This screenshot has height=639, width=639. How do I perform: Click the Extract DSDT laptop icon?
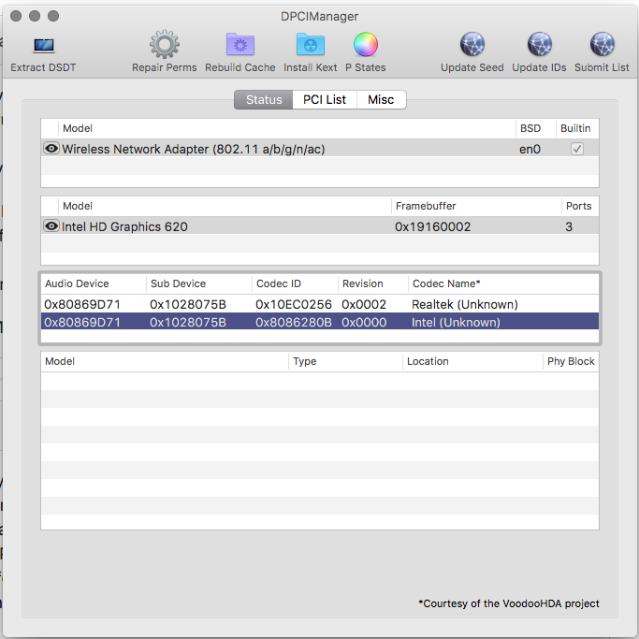tap(44, 46)
